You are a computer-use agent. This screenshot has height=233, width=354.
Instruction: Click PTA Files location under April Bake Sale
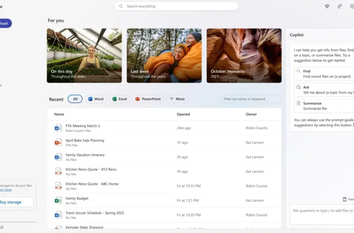point(72,145)
